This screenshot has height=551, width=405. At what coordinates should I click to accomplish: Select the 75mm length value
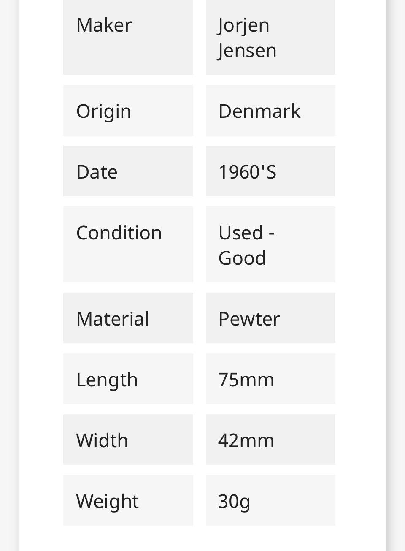246,380
